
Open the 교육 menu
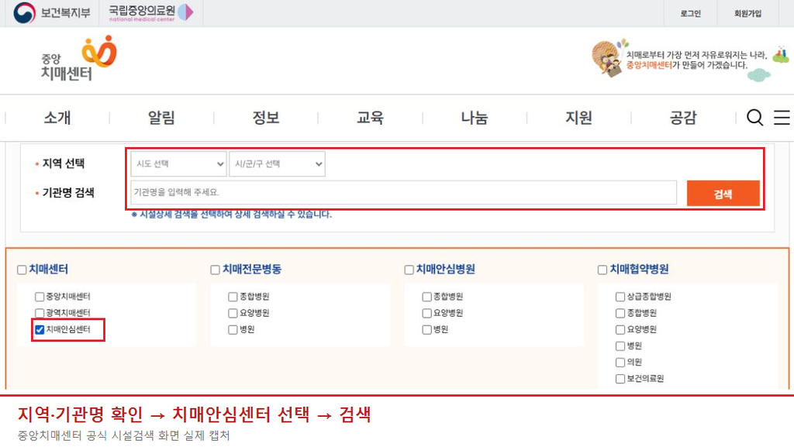point(370,118)
